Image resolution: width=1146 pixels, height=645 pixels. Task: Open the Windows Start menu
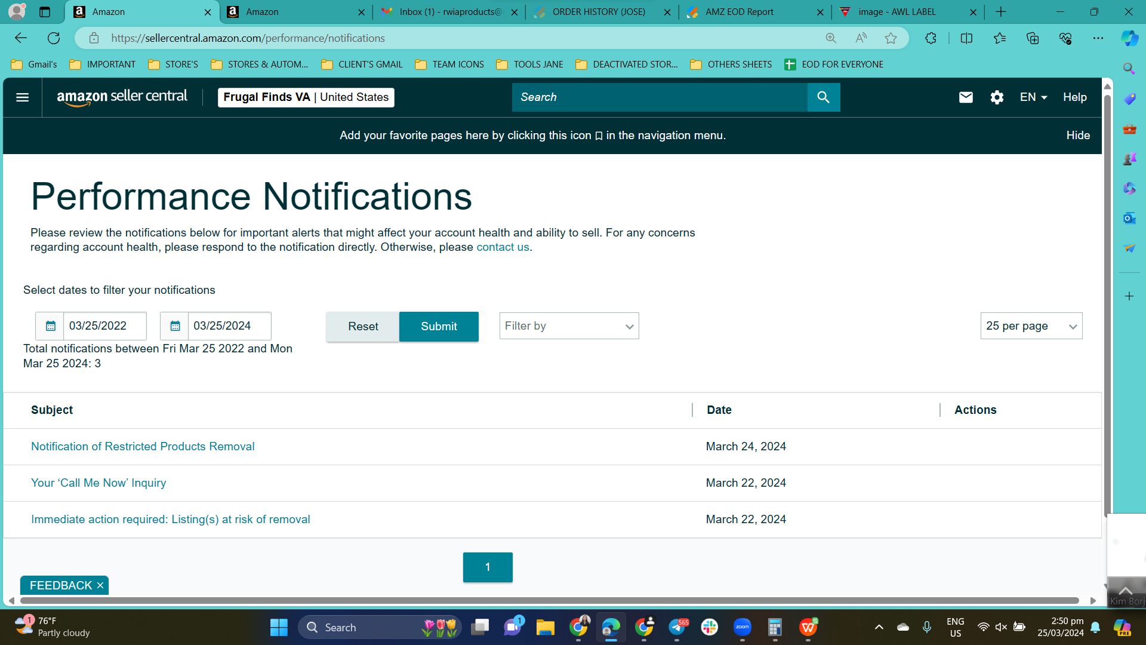tap(279, 627)
